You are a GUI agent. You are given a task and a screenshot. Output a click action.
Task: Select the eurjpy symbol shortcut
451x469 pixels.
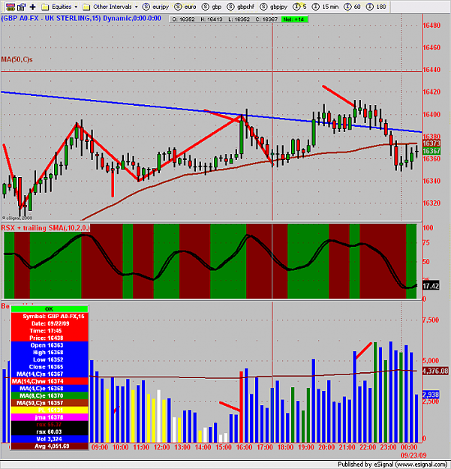click(x=155, y=7)
